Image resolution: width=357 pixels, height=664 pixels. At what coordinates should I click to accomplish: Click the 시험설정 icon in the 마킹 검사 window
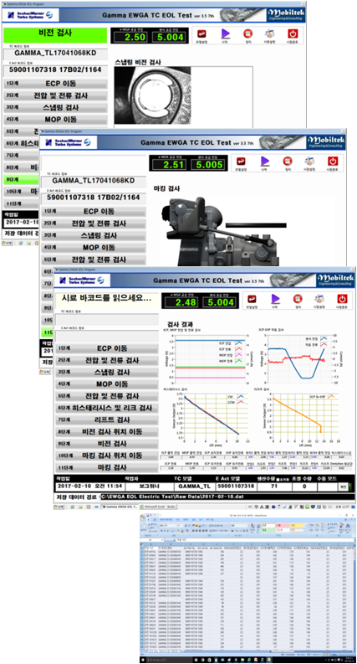pos(310,162)
